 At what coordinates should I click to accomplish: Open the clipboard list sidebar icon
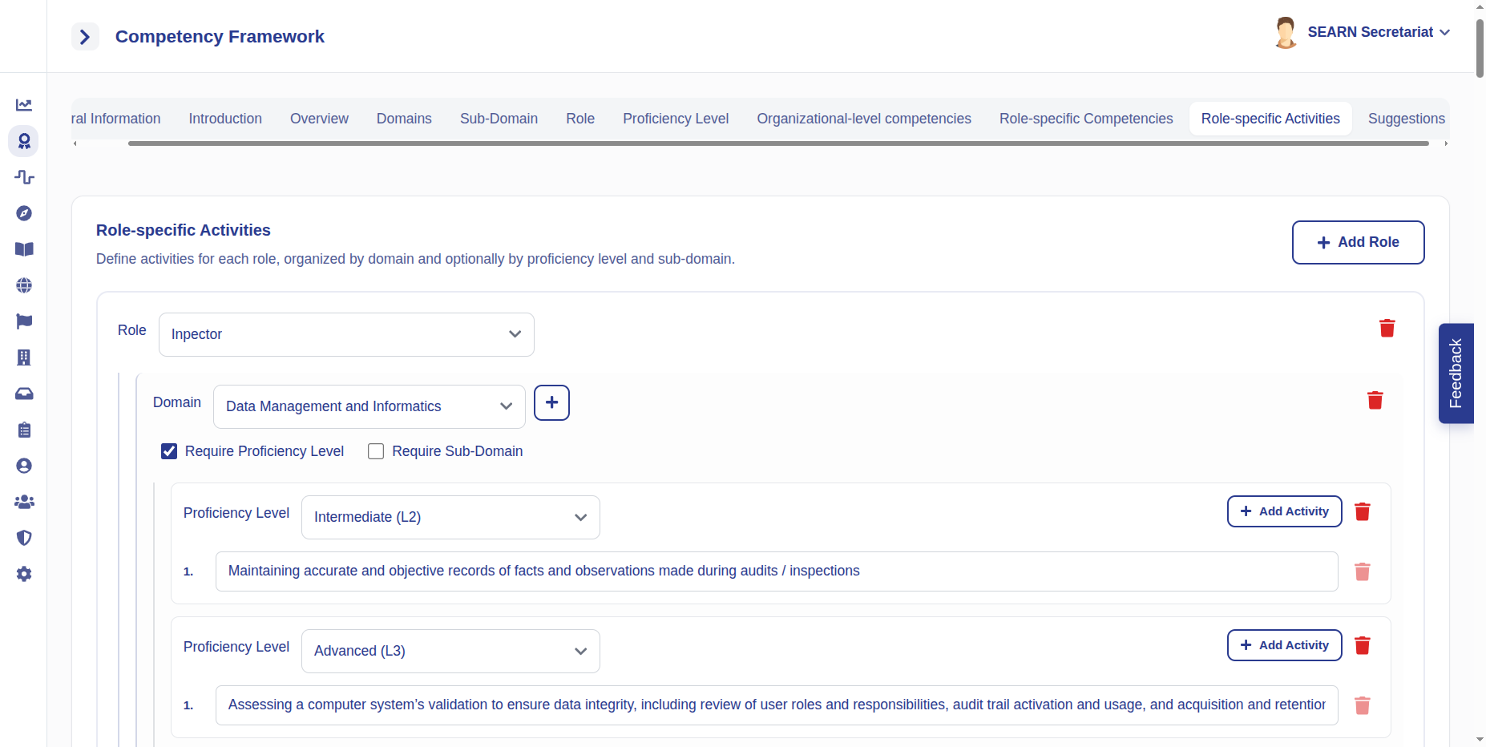[x=24, y=430]
